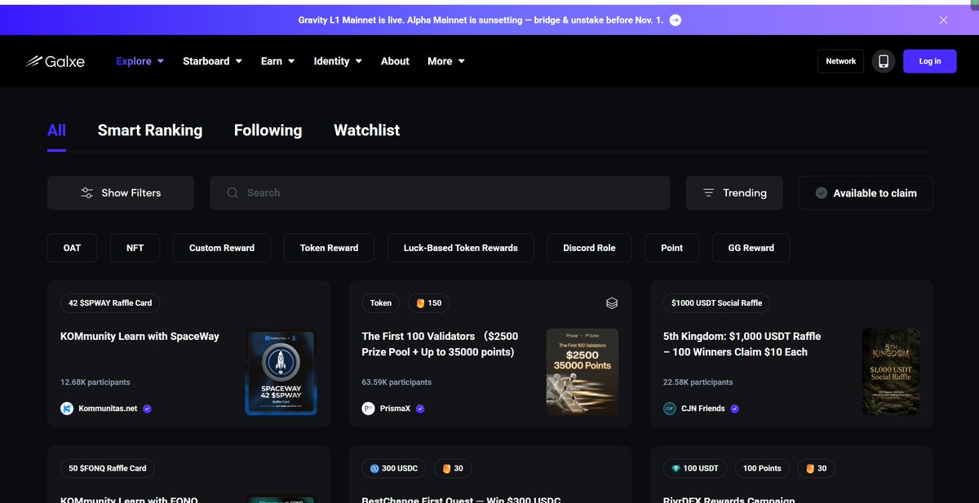The image size is (979, 503).
Task: Expand the More dropdown menu
Action: pos(446,61)
